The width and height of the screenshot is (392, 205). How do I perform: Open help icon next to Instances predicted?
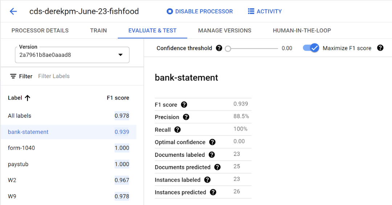pos(213,192)
